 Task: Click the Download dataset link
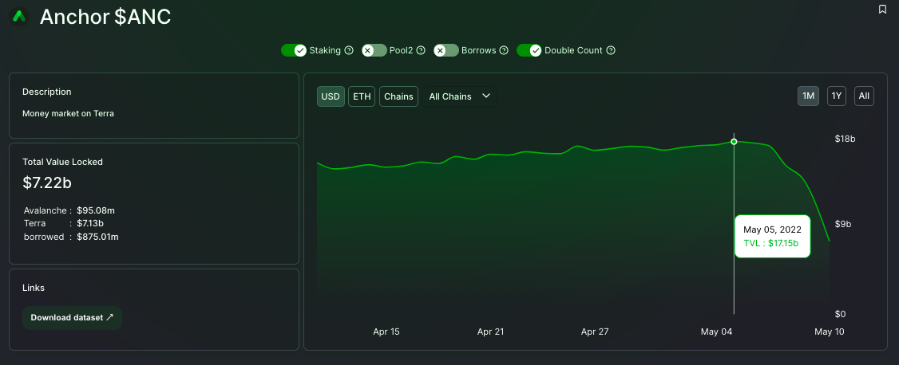72,317
